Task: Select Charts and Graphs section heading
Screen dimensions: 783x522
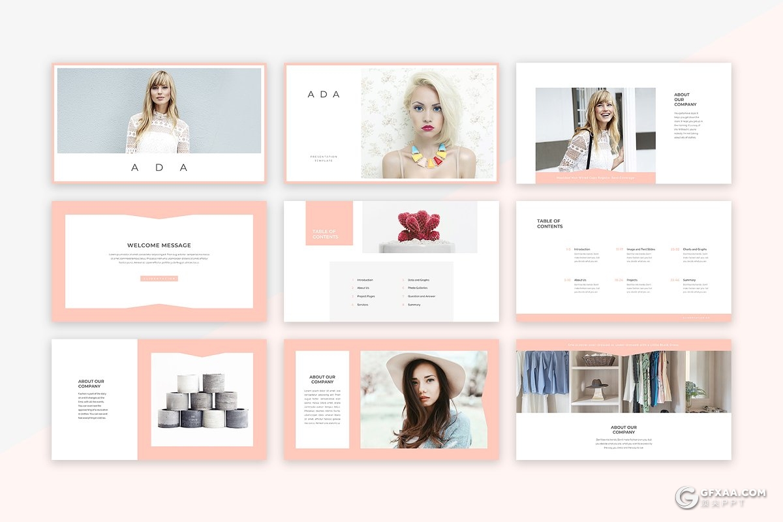Action: [x=694, y=249]
